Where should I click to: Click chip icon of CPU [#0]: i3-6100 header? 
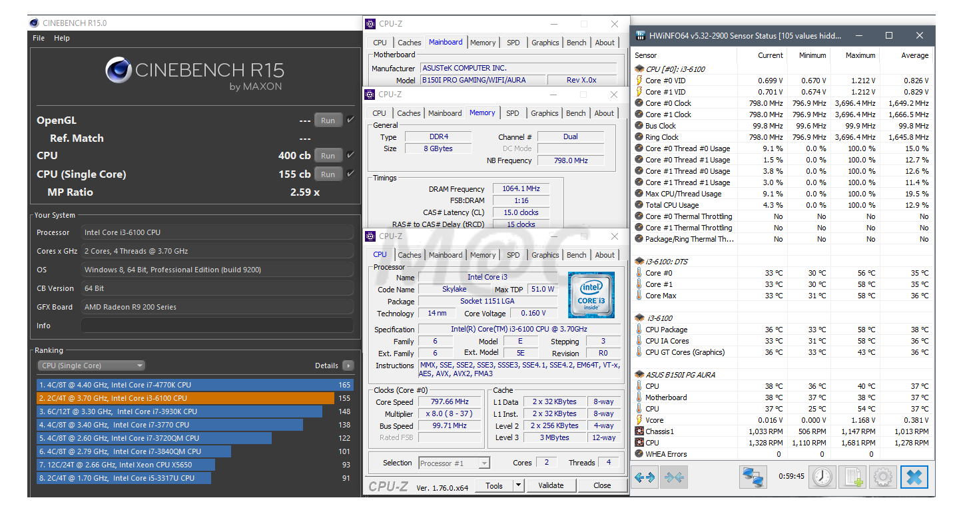tap(639, 69)
